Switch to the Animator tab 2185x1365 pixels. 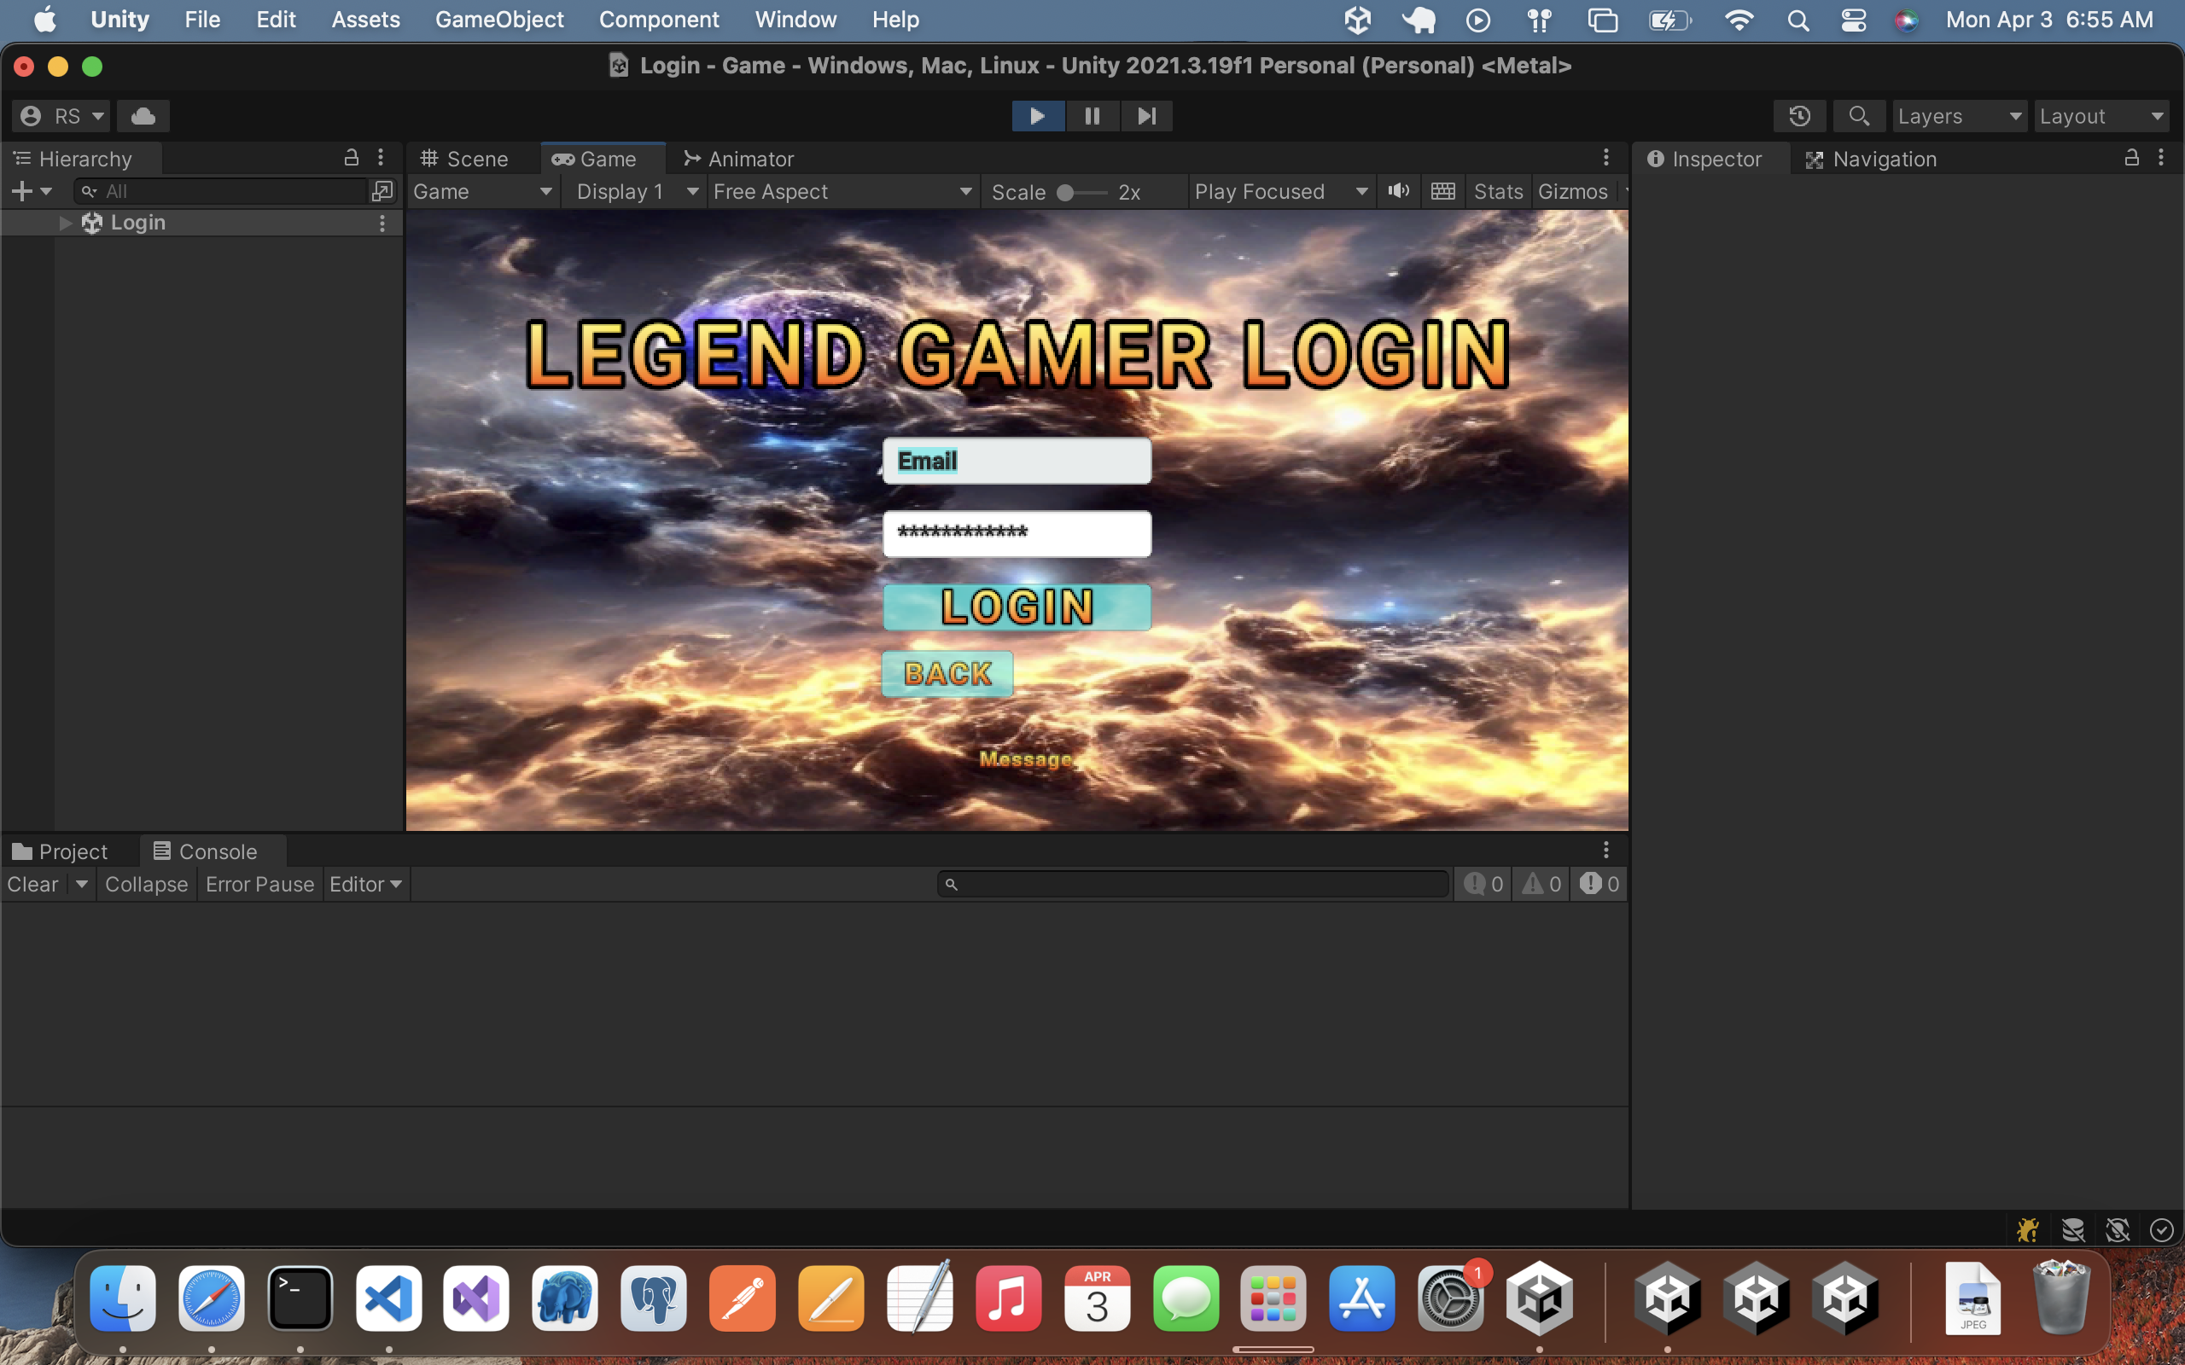[x=739, y=159]
